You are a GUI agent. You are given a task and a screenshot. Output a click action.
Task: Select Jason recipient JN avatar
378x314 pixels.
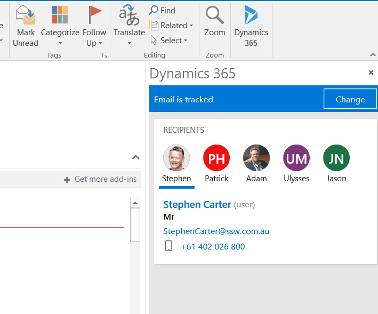pos(336,158)
